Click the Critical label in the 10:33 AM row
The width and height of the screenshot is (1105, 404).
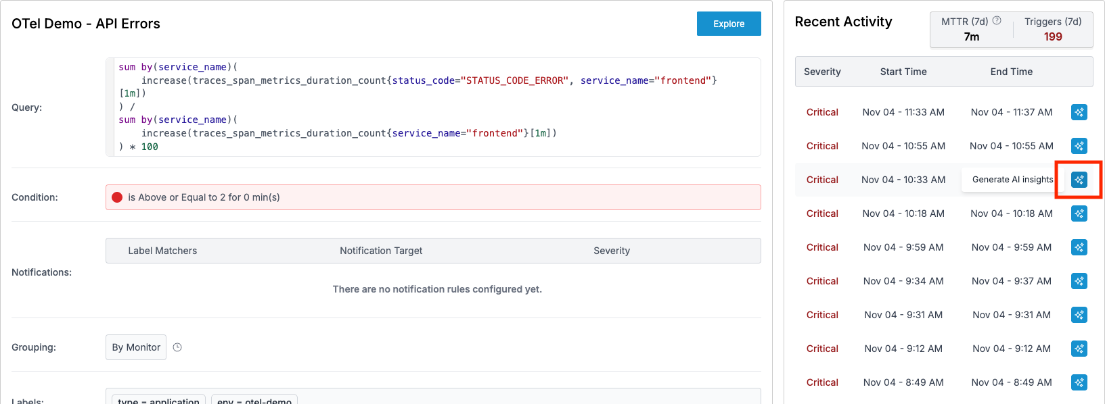(822, 180)
